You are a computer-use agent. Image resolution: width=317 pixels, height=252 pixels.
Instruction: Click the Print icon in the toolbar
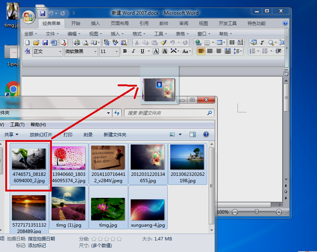(x=77, y=43)
